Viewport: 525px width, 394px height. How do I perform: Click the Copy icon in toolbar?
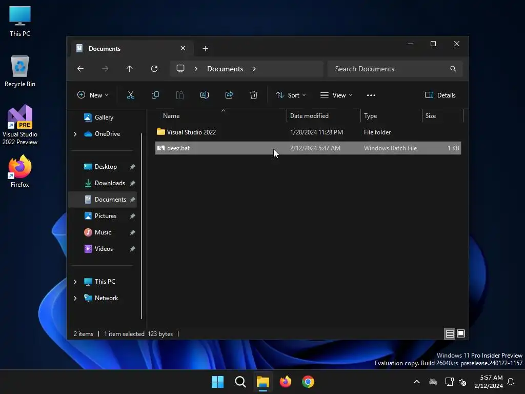(155, 95)
